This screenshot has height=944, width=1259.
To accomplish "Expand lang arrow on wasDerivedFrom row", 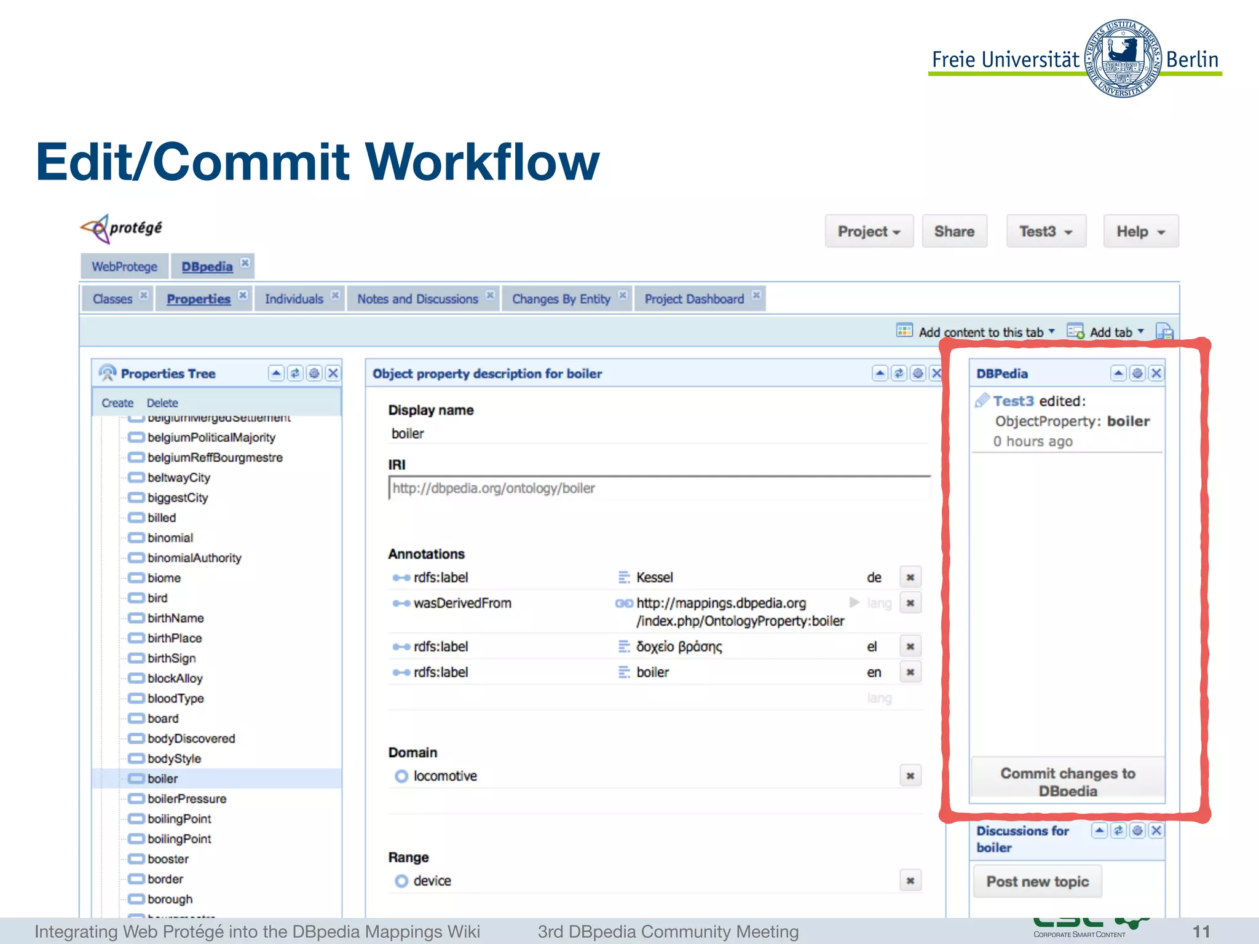I will 854,602.
